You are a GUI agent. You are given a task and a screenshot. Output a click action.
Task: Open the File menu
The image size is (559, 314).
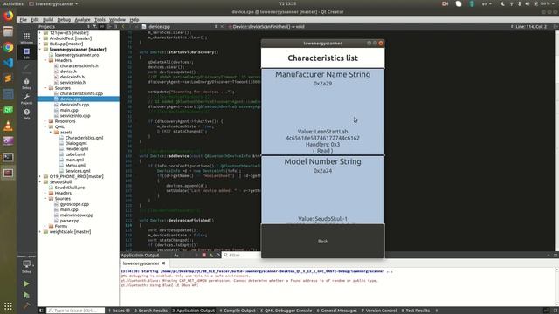click(24, 20)
